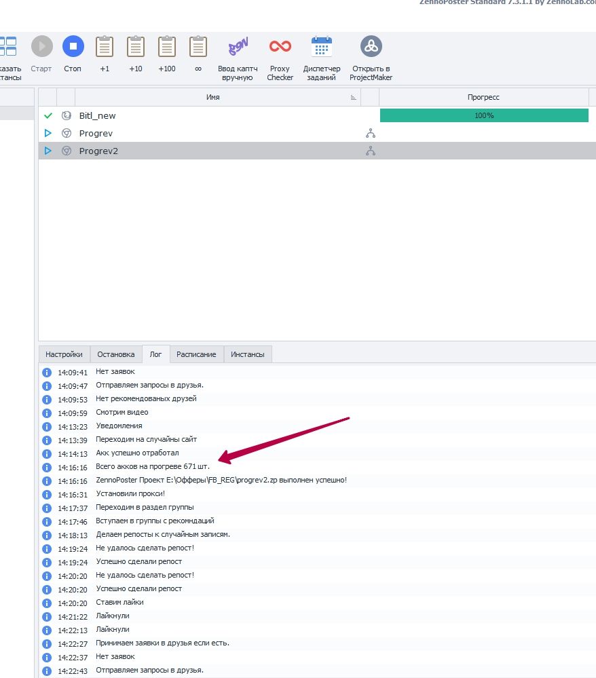Image resolution: width=596 pixels, height=678 pixels.
Task: Click log line about progrev2.zp выполнен успешно
Action: (x=221, y=480)
